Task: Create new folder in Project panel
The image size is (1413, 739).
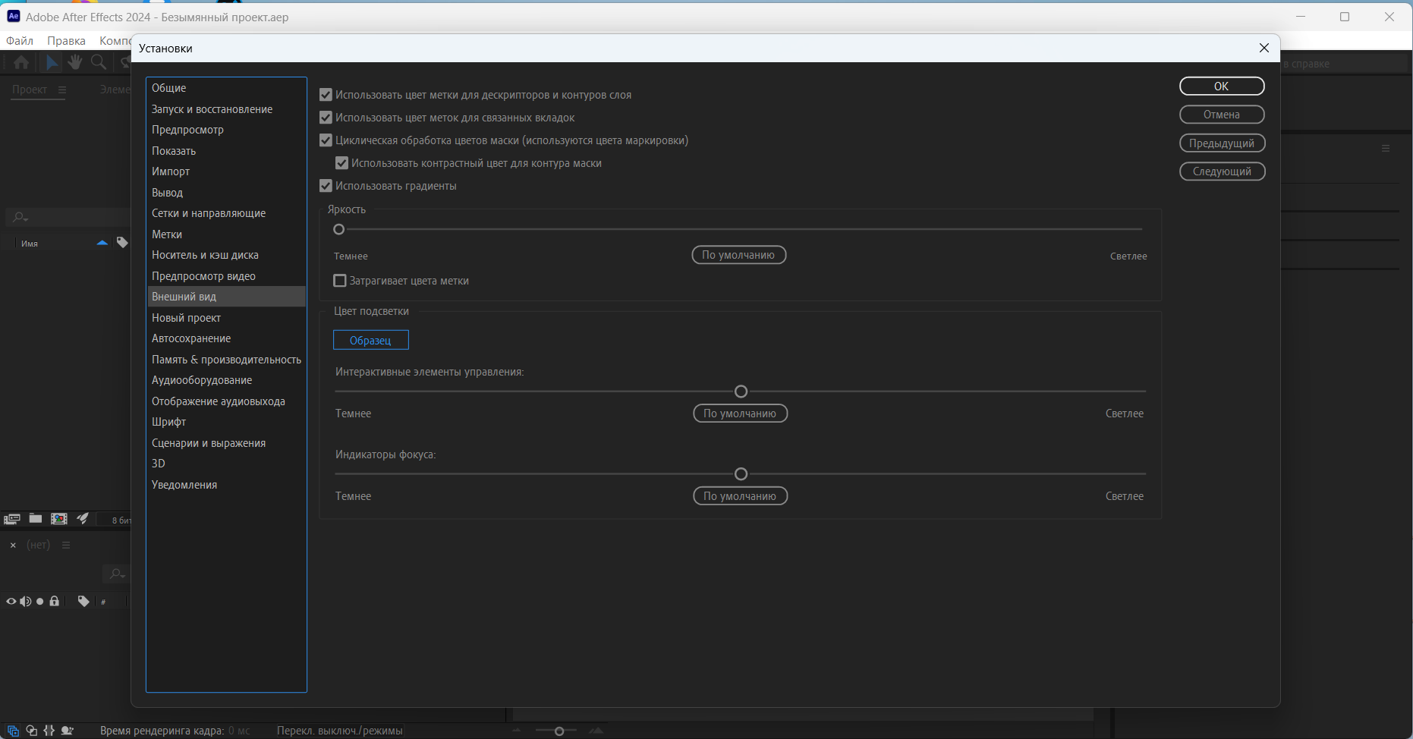Action: coord(36,519)
